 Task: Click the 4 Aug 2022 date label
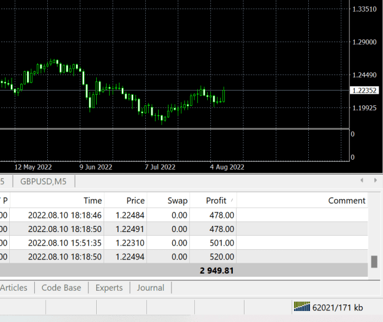click(227, 167)
